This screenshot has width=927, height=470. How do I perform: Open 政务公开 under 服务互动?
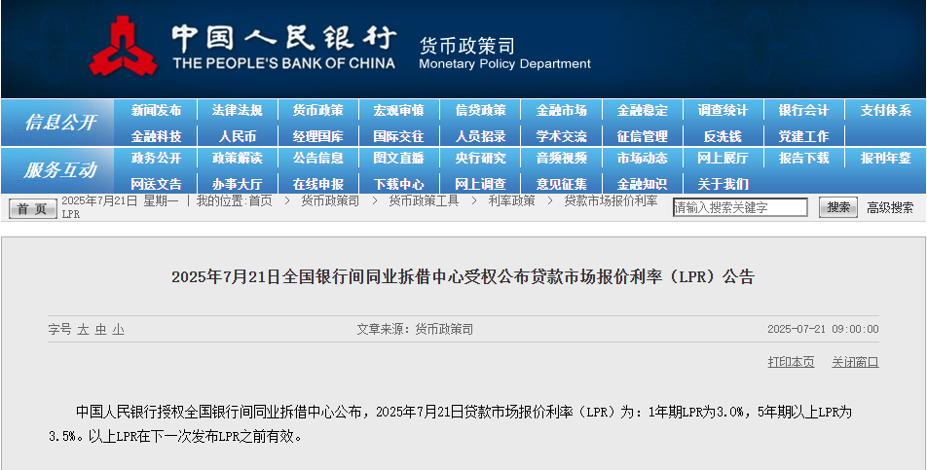pyautogui.click(x=156, y=159)
